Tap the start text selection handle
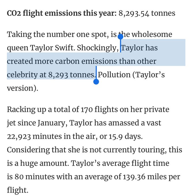194x196 pixels. 120,37
